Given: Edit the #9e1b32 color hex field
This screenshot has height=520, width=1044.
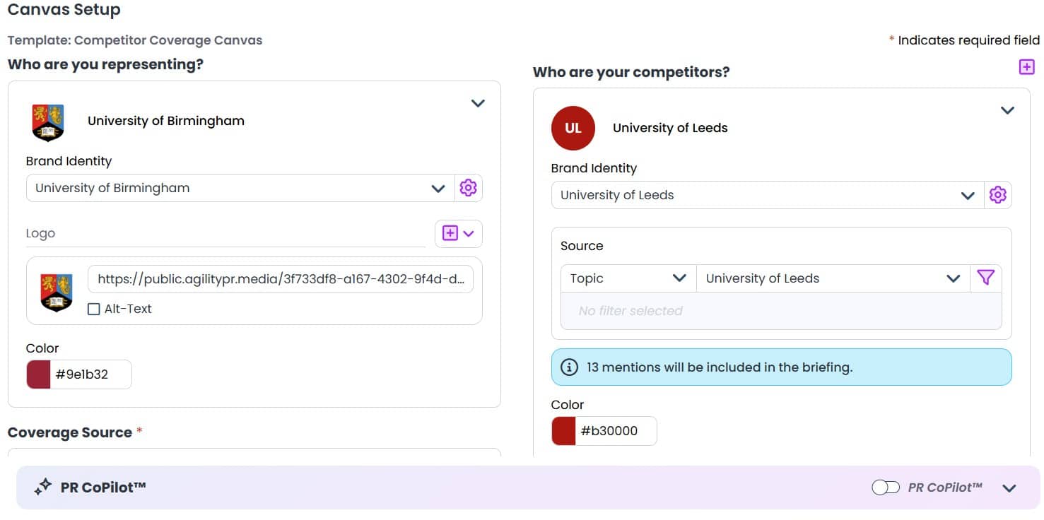Looking at the screenshot, I should tap(91, 374).
